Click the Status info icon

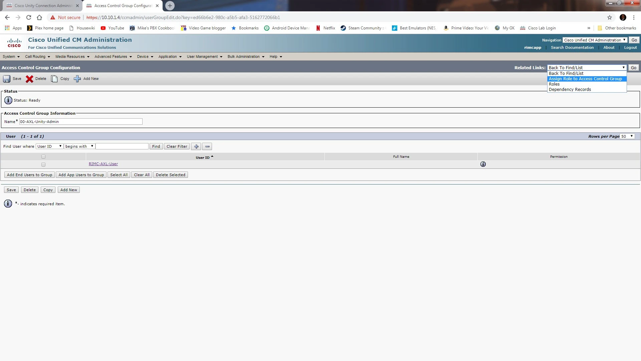(8, 100)
